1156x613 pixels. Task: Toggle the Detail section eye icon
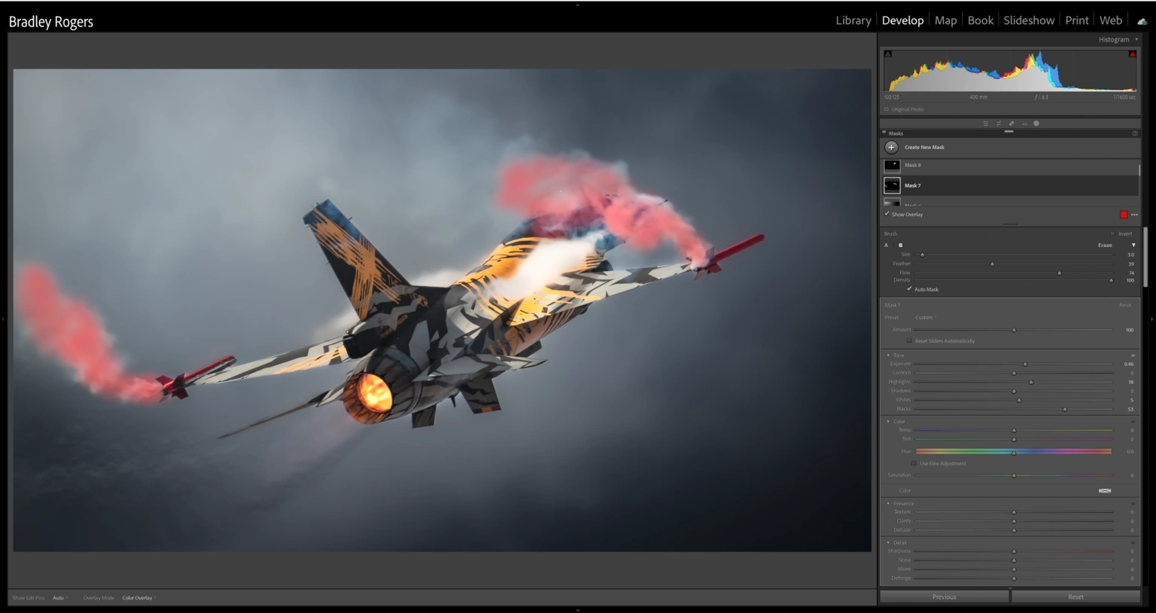pyautogui.click(x=1133, y=543)
